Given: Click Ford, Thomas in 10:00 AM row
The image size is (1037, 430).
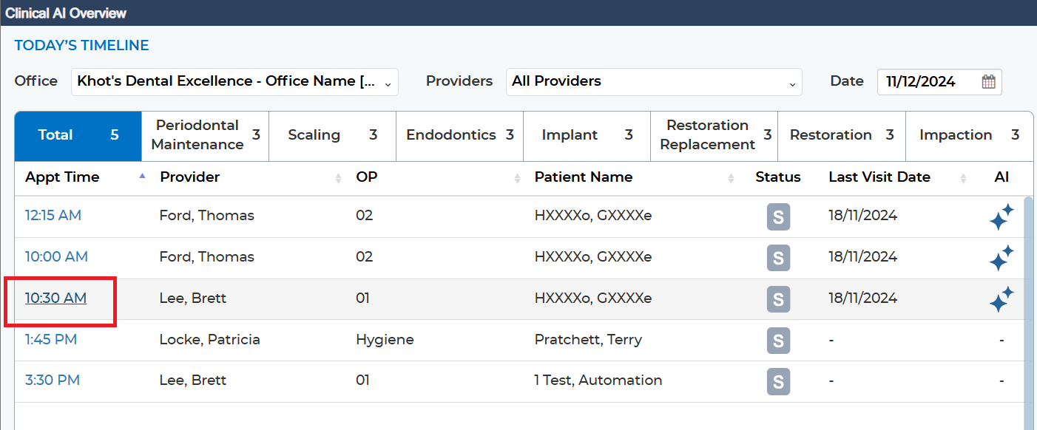Looking at the screenshot, I should point(207,257).
